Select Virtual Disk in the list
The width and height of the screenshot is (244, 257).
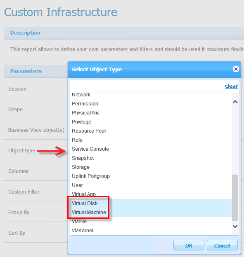click(151, 203)
